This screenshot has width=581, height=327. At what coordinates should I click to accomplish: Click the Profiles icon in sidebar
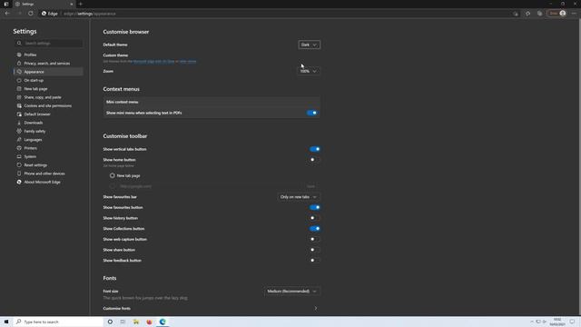19,54
